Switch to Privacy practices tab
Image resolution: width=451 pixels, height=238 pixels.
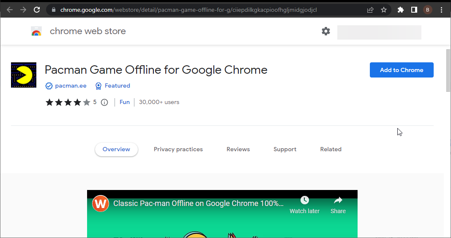click(x=178, y=150)
